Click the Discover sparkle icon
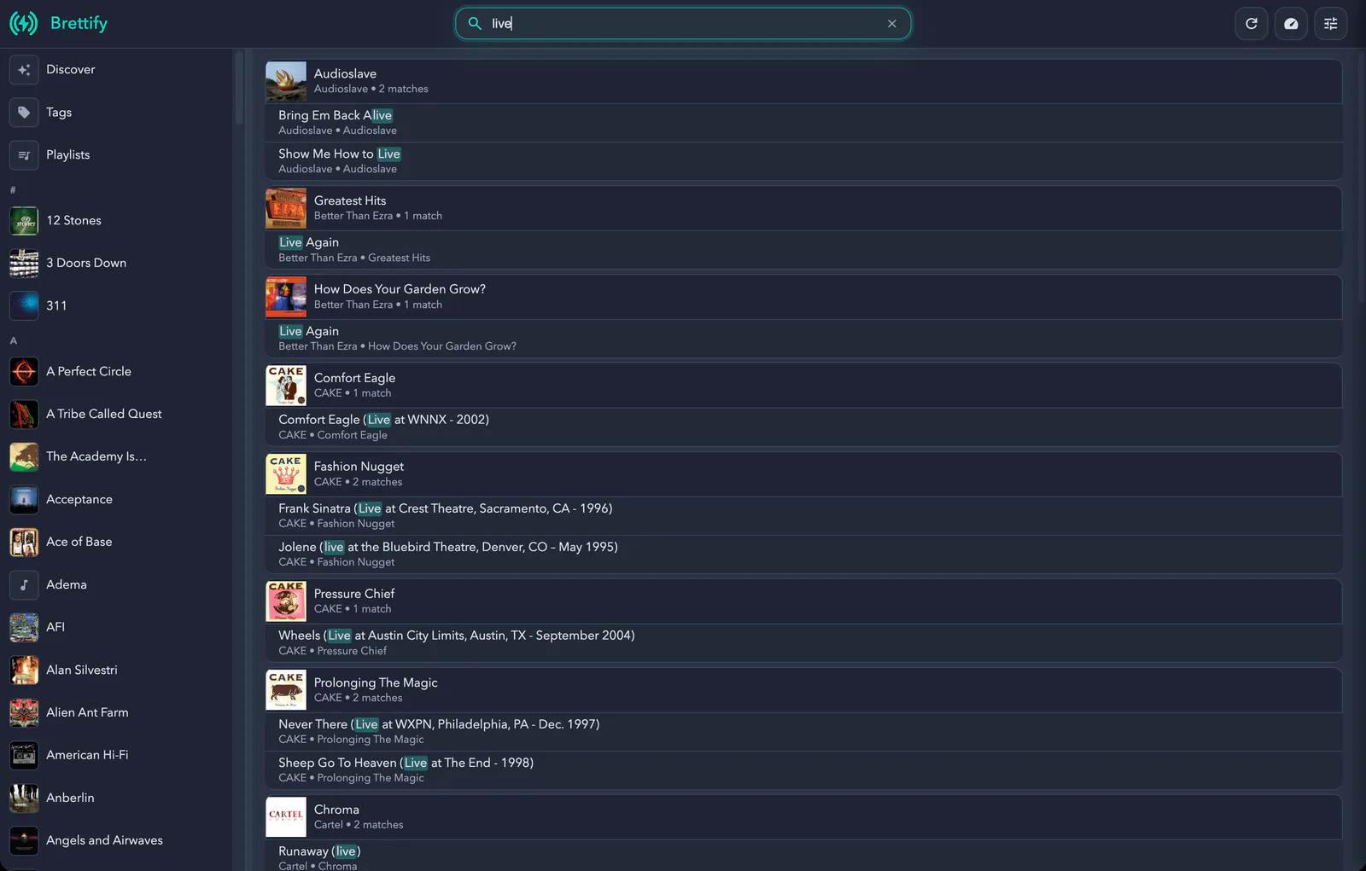Viewport: 1366px width, 871px height. click(24, 70)
